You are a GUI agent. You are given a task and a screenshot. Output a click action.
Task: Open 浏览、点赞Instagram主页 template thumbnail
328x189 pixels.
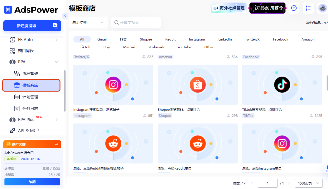click(x=282, y=143)
